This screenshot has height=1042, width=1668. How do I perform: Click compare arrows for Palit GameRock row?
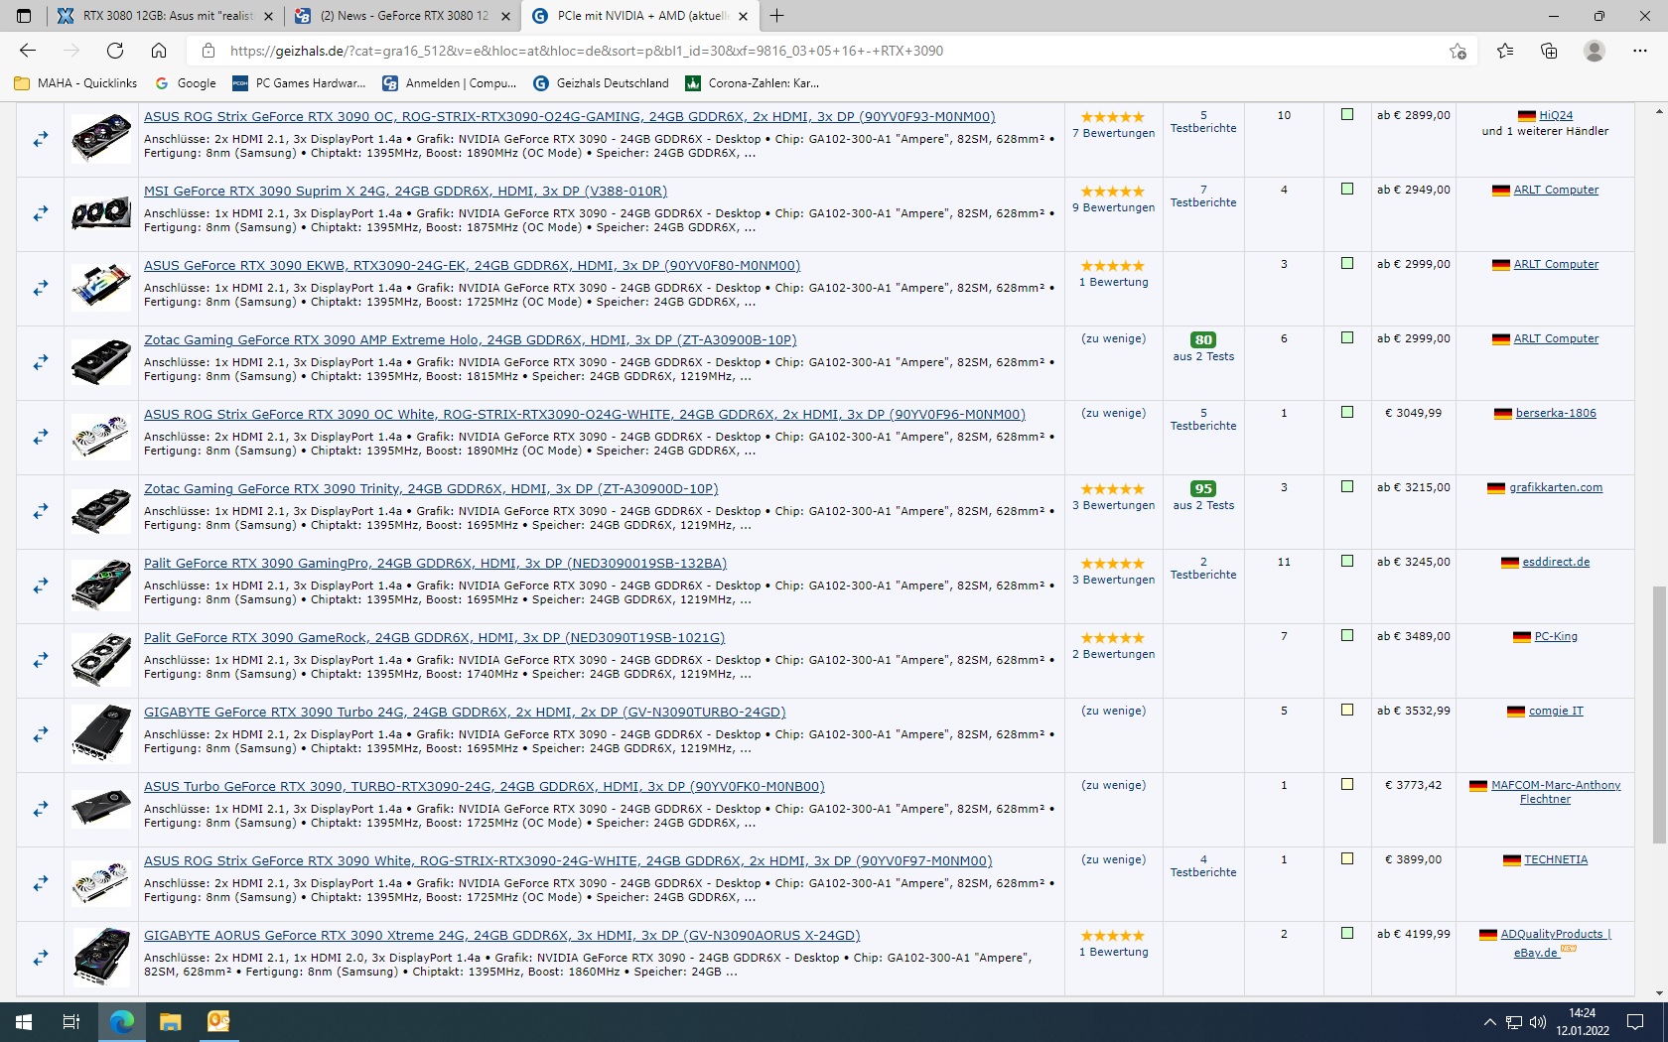point(41,660)
